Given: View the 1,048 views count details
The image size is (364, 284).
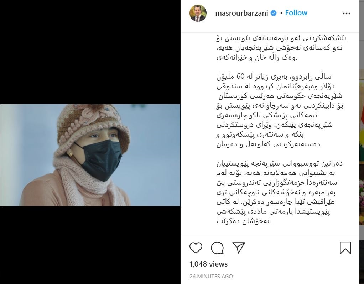Looking at the screenshot, I should [x=208, y=264].
